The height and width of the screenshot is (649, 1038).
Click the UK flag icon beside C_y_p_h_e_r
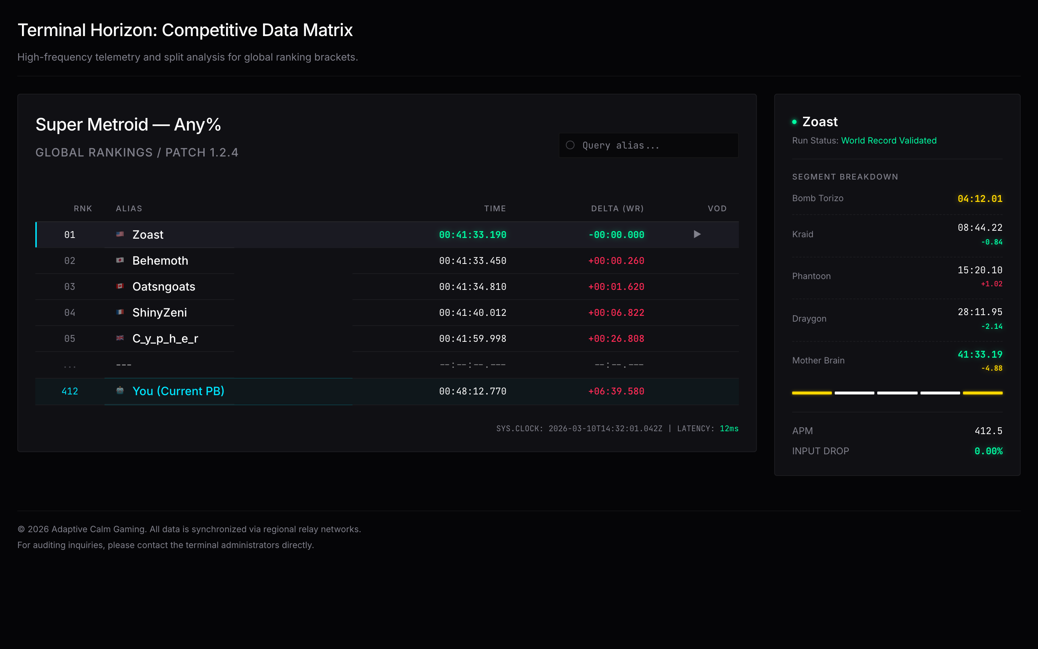point(120,338)
